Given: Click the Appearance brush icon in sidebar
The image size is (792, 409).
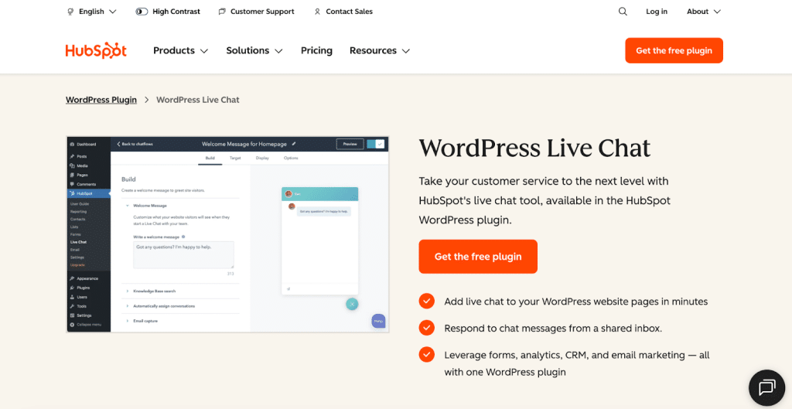Looking at the screenshot, I should click(72, 278).
